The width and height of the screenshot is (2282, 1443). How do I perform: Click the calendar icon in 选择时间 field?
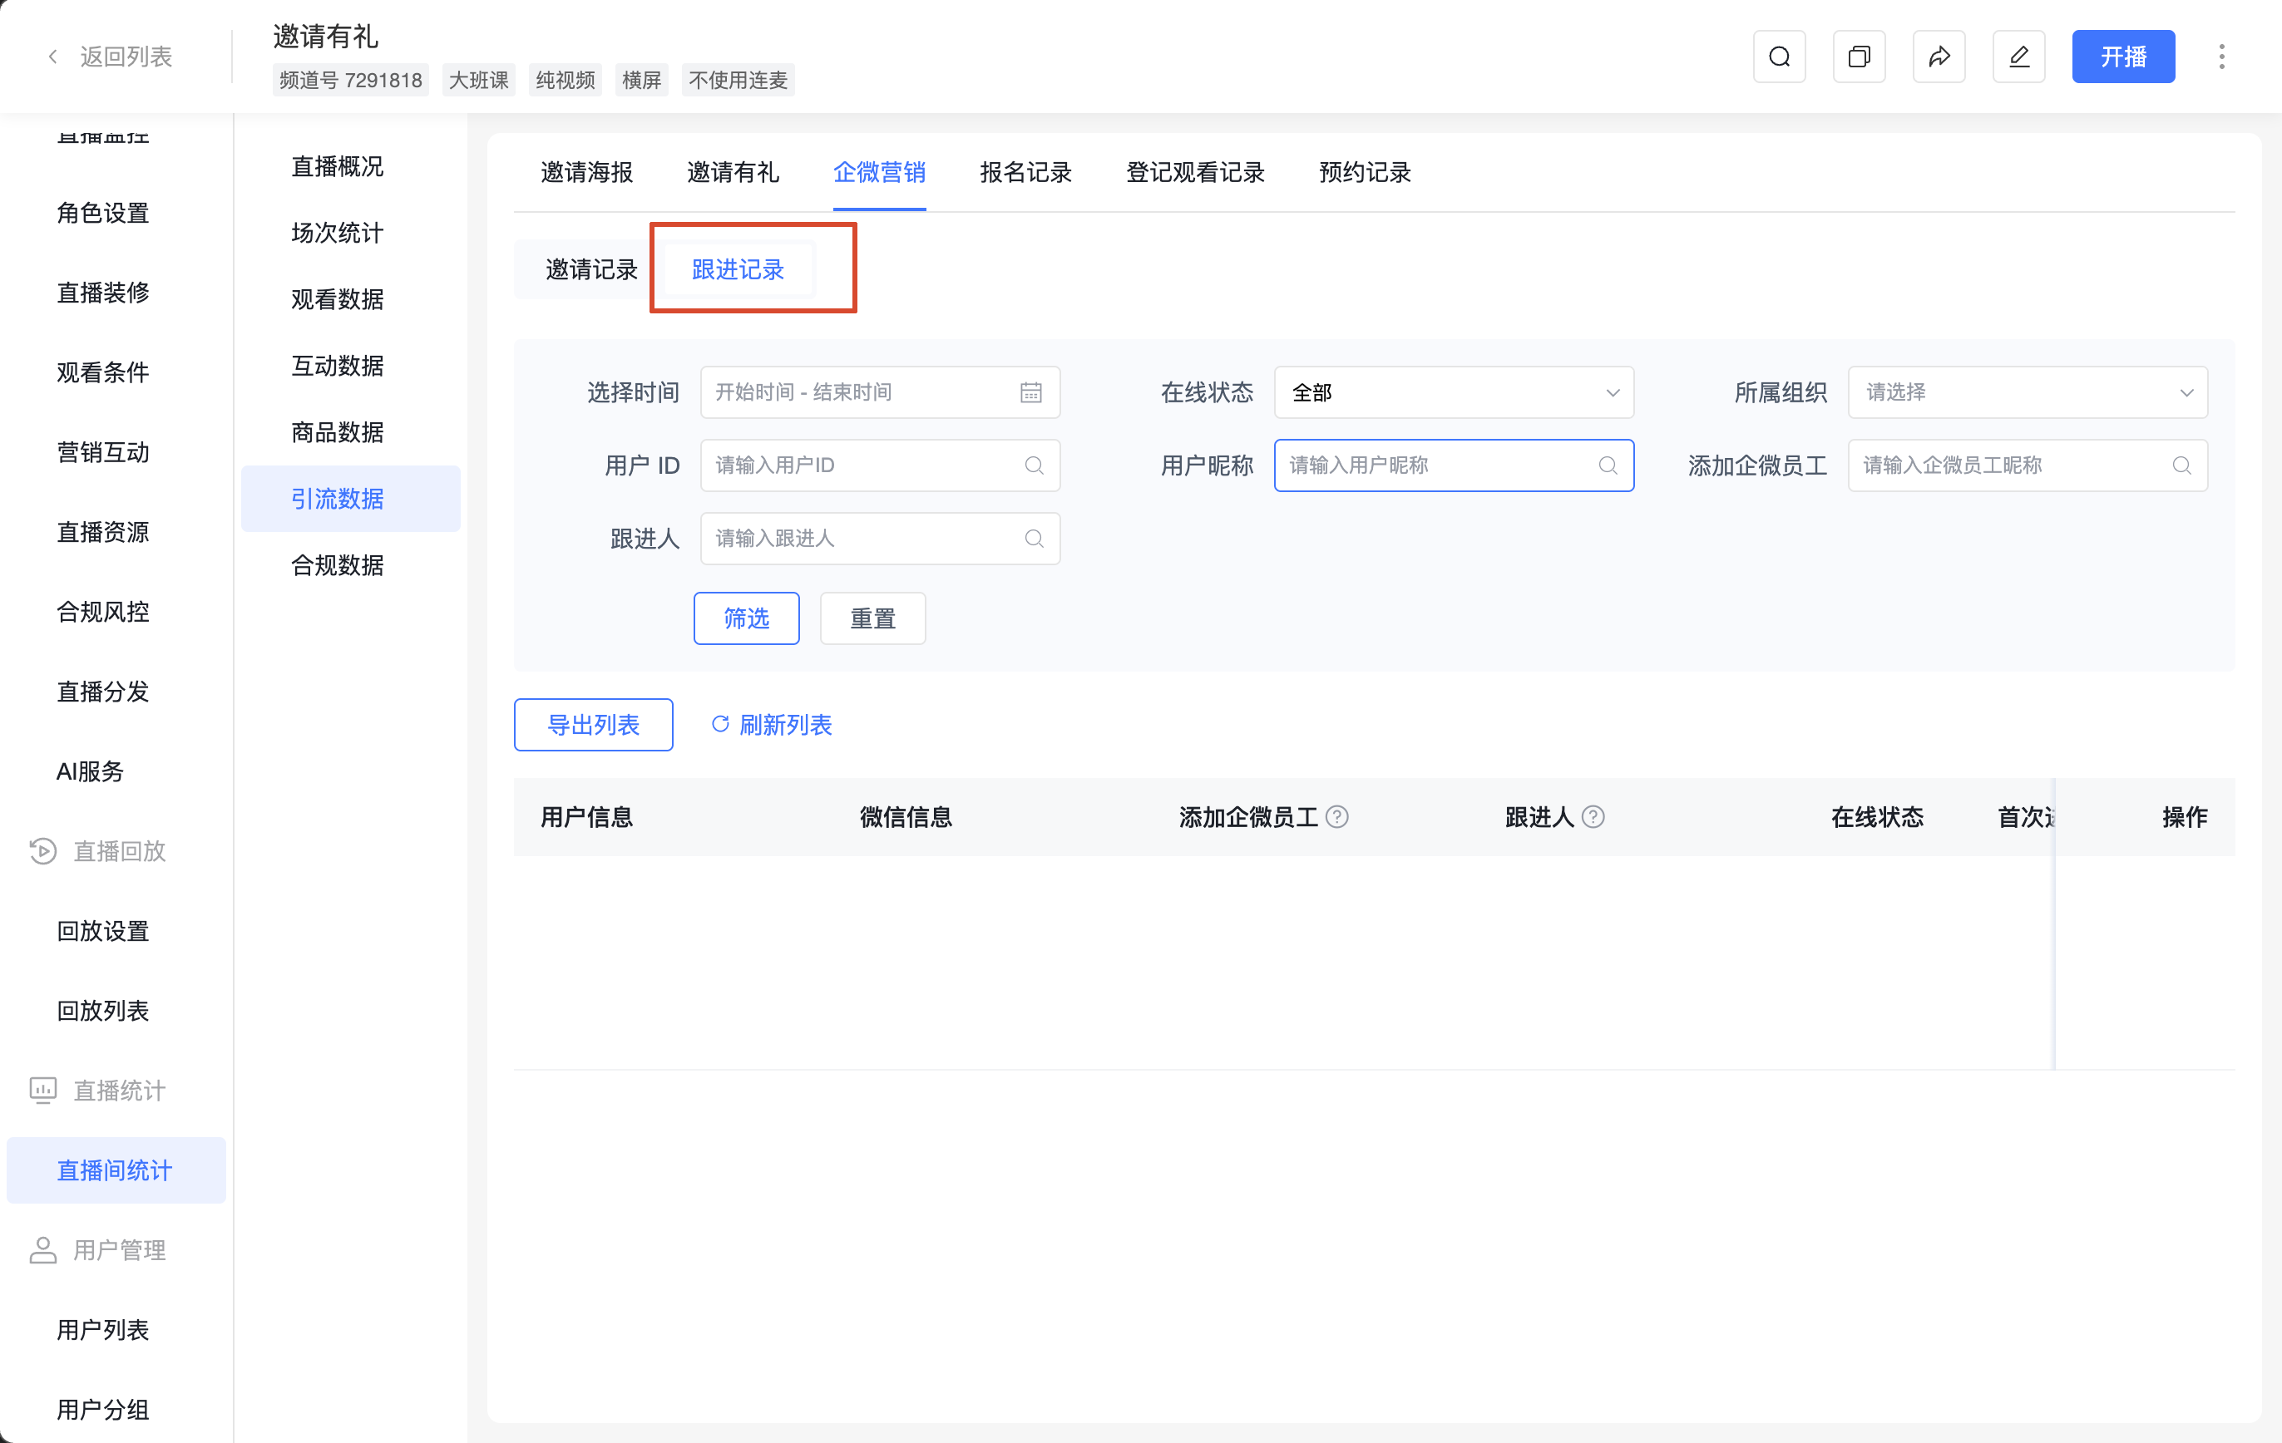click(1031, 392)
